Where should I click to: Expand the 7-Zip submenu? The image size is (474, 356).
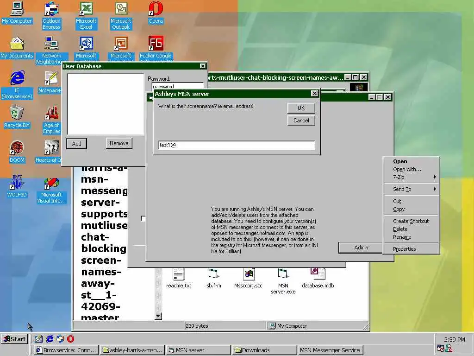pos(411,177)
